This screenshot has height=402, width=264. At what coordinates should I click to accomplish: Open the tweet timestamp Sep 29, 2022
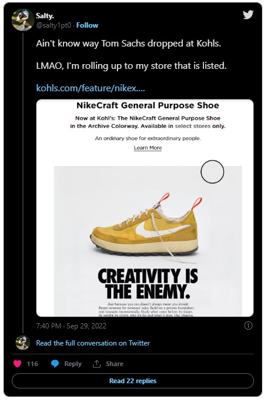click(71, 326)
